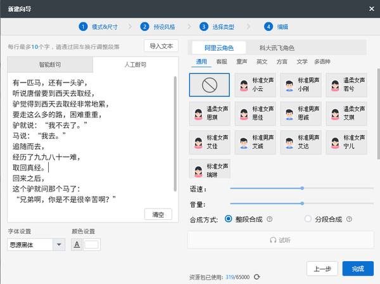Go to step 2 预设风格
380x284 pixels.
[158, 27]
